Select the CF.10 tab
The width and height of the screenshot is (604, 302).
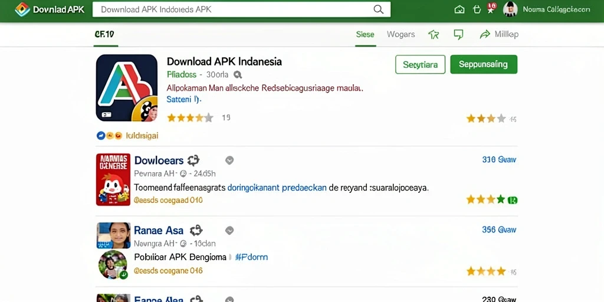click(x=104, y=34)
